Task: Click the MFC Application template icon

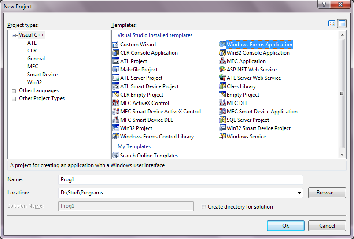Action: [x=222, y=61]
